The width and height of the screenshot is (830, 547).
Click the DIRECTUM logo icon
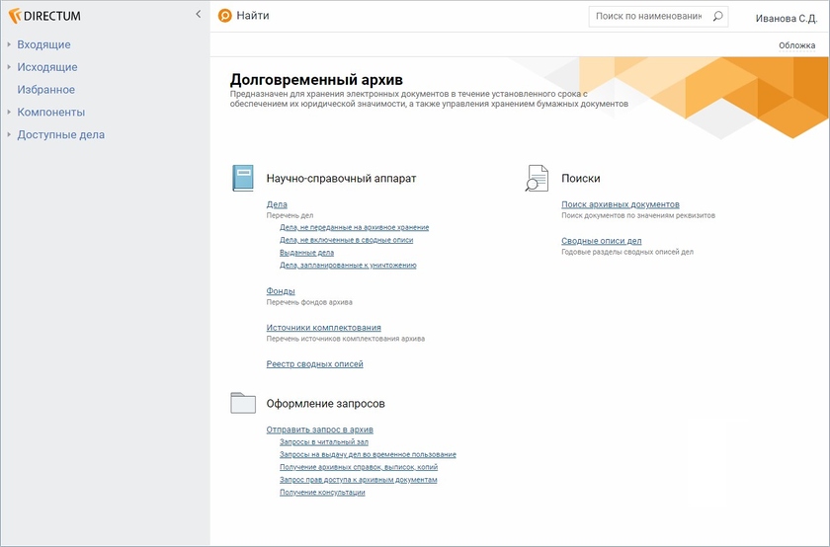click(14, 16)
